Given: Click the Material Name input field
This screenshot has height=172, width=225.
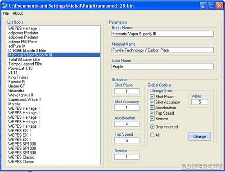Looking at the screenshot, I should click(162, 50).
